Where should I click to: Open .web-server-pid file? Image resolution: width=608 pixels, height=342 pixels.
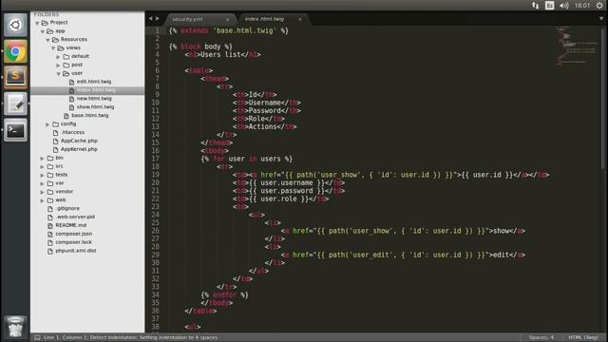[x=75, y=218]
